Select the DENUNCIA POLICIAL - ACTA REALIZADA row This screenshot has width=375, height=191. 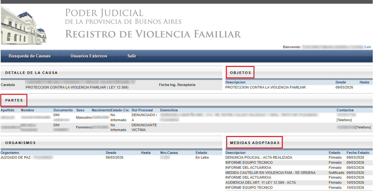pyautogui.click(x=259, y=157)
